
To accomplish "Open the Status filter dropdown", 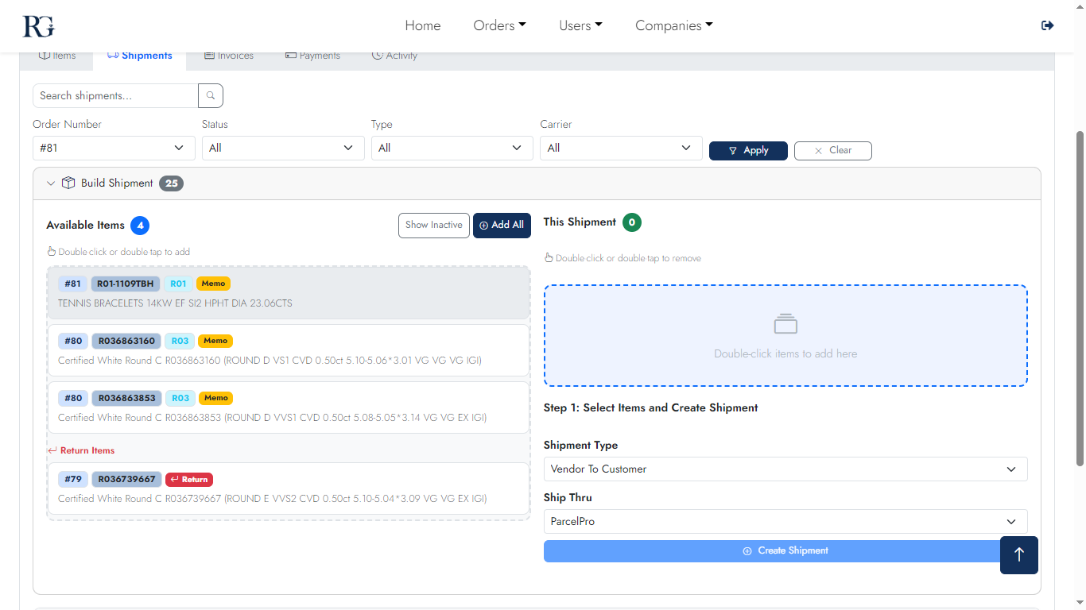I will (283, 148).
